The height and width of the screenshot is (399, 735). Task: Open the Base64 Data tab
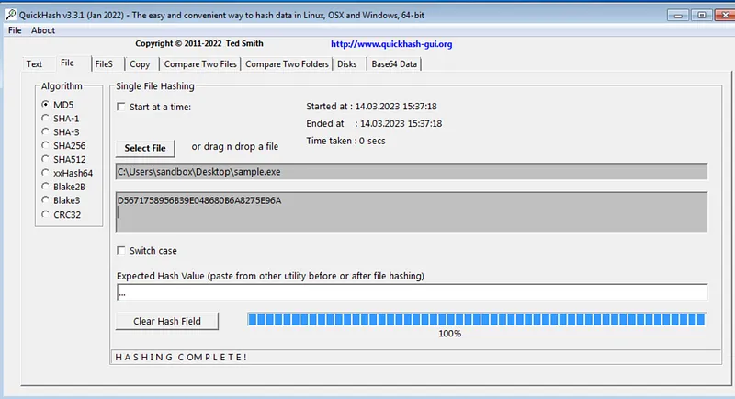click(394, 64)
